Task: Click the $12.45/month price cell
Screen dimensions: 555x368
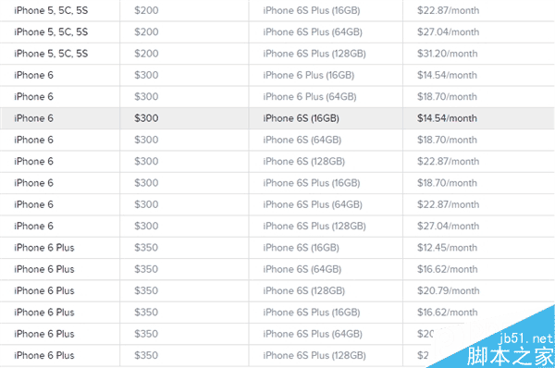Action: 447,248
